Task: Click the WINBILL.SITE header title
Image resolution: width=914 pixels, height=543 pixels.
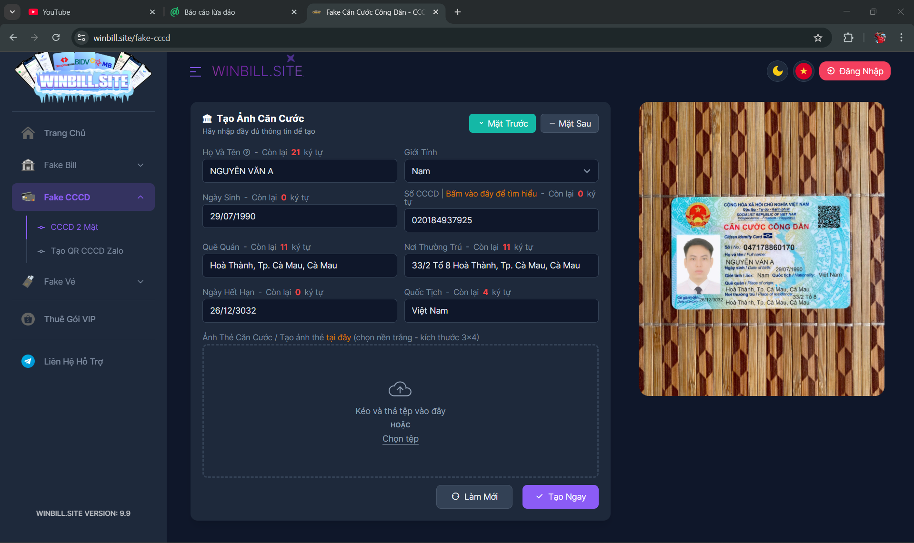Action: [x=257, y=71]
